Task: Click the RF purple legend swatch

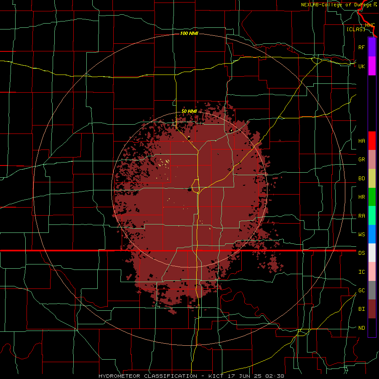Action: point(372,47)
